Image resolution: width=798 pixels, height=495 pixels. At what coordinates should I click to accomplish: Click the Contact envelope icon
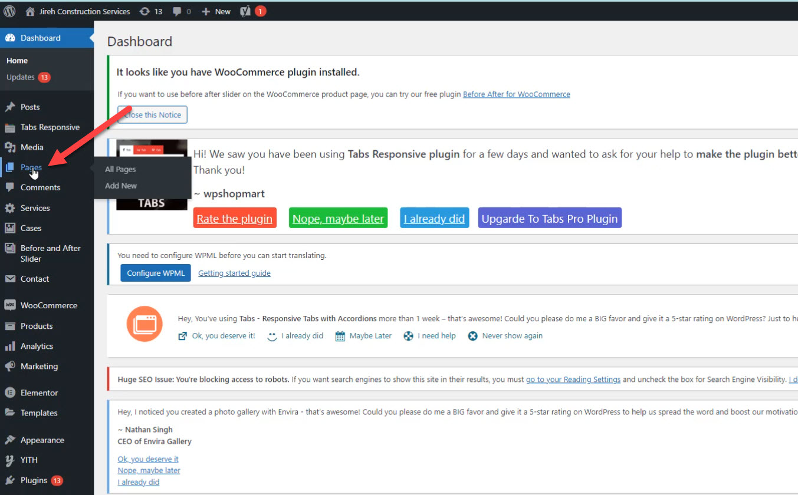(10, 279)
